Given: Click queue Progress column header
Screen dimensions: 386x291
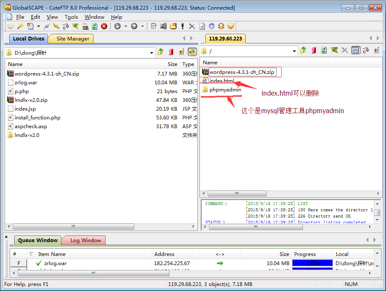Looking at the screenshot, I should pyautogui.click(x=312, y=254).
